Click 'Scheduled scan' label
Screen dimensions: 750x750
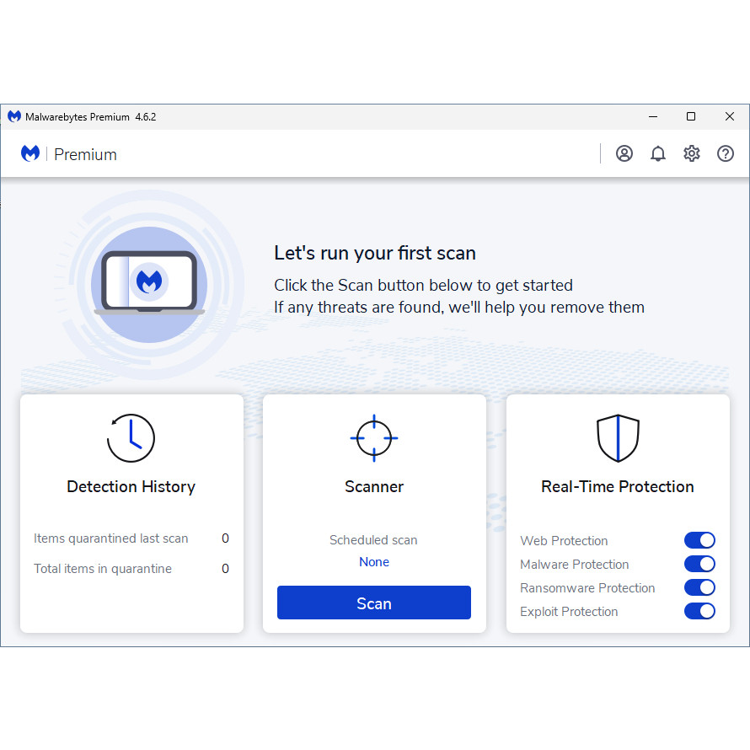pos(373,540)
